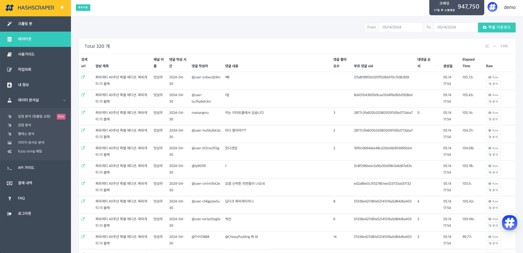Click the 댓글 작성자 column header

[200, 66]
